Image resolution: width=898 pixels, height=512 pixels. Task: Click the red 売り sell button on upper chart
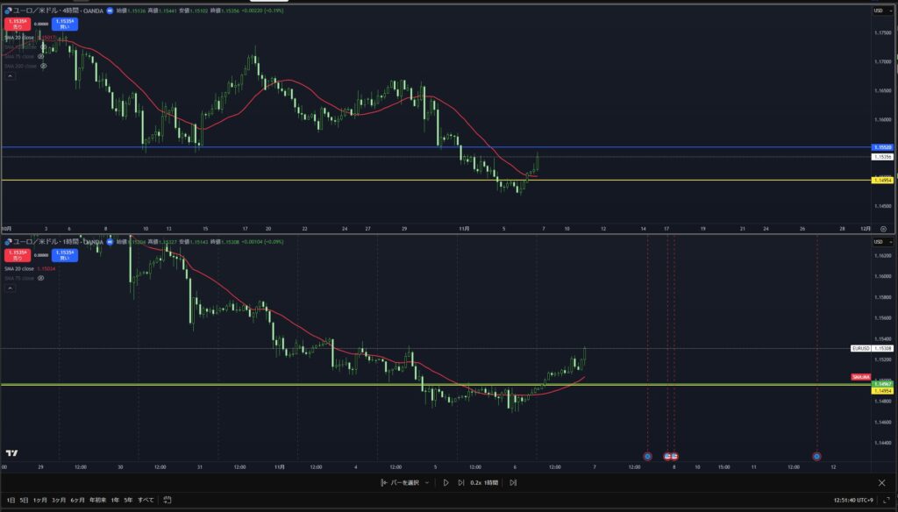pos(18,24)
